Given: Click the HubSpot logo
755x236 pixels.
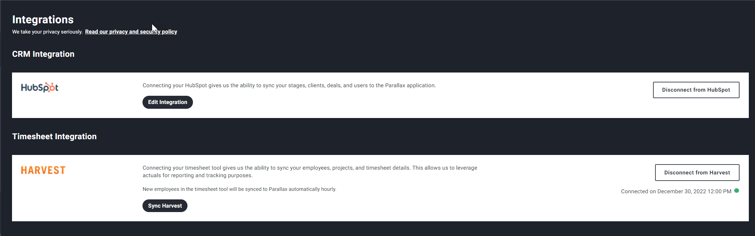Looking at the screenshot, I should [39, 88].
